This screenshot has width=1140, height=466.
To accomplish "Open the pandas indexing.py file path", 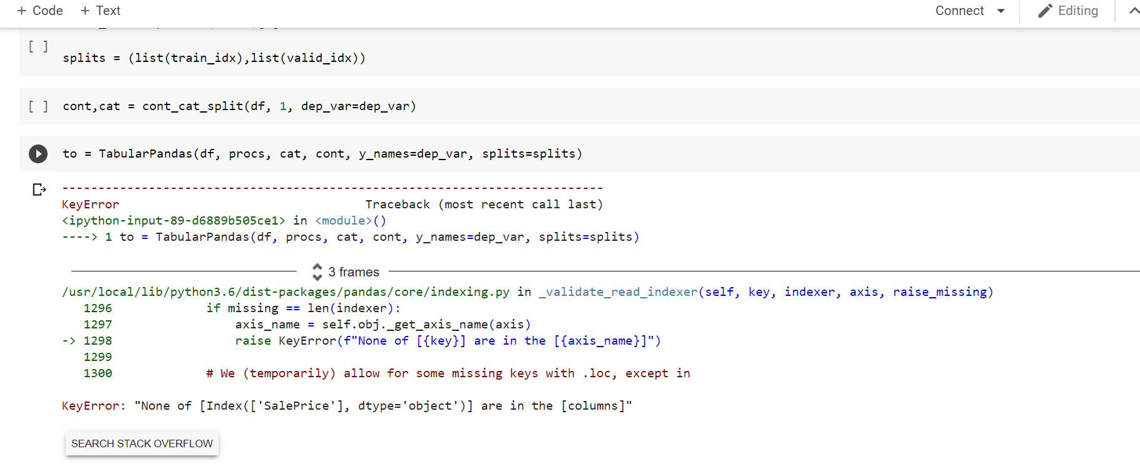I will pos(285,292).
